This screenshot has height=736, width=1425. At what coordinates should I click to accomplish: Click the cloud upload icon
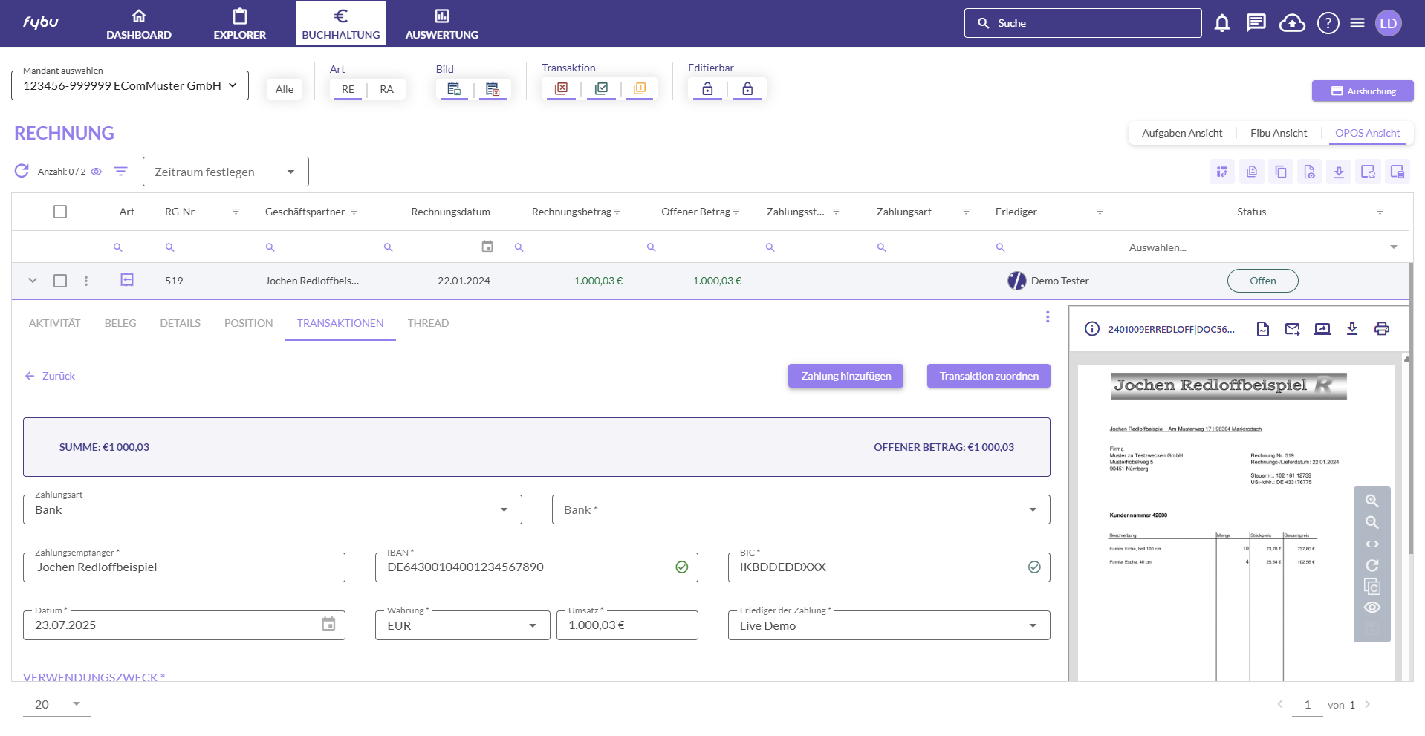point(1292,23)
